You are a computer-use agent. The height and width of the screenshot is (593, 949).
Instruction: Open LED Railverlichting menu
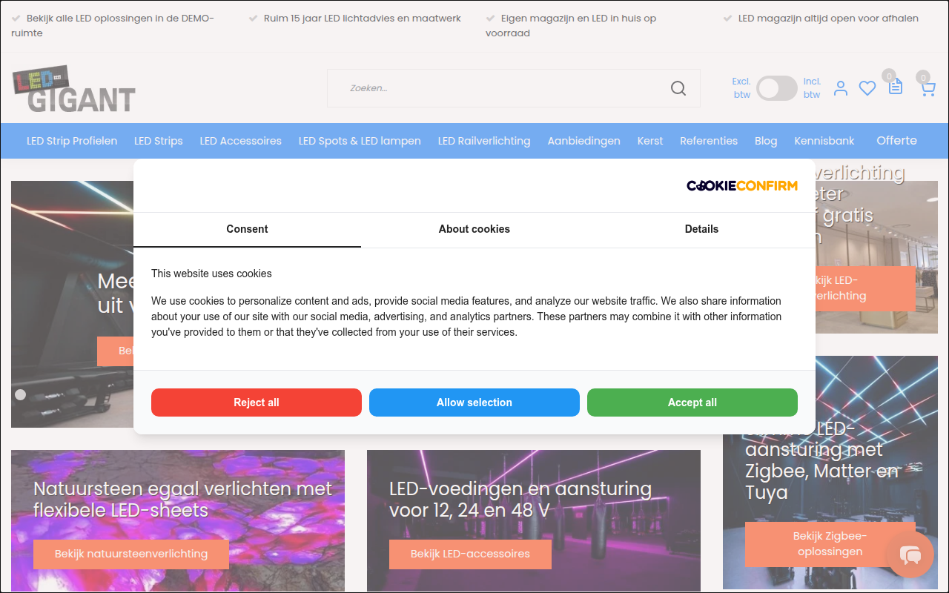484,141
